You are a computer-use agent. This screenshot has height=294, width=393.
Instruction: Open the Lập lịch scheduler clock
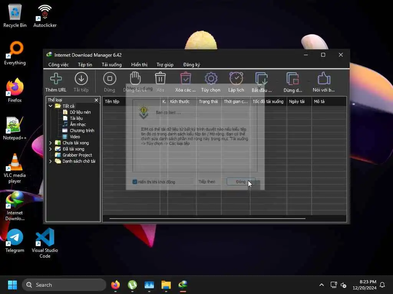tap(236, 78)
